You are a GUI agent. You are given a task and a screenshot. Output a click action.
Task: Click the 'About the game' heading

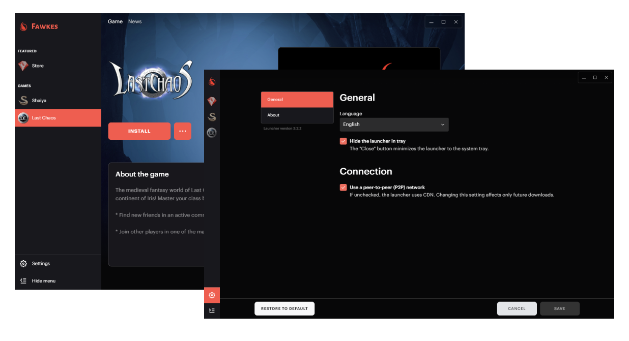click(142, 174)
